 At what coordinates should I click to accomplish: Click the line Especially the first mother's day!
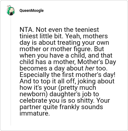pos(68,75)
